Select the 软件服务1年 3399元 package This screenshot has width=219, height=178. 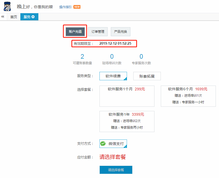[x=127, y=121]
